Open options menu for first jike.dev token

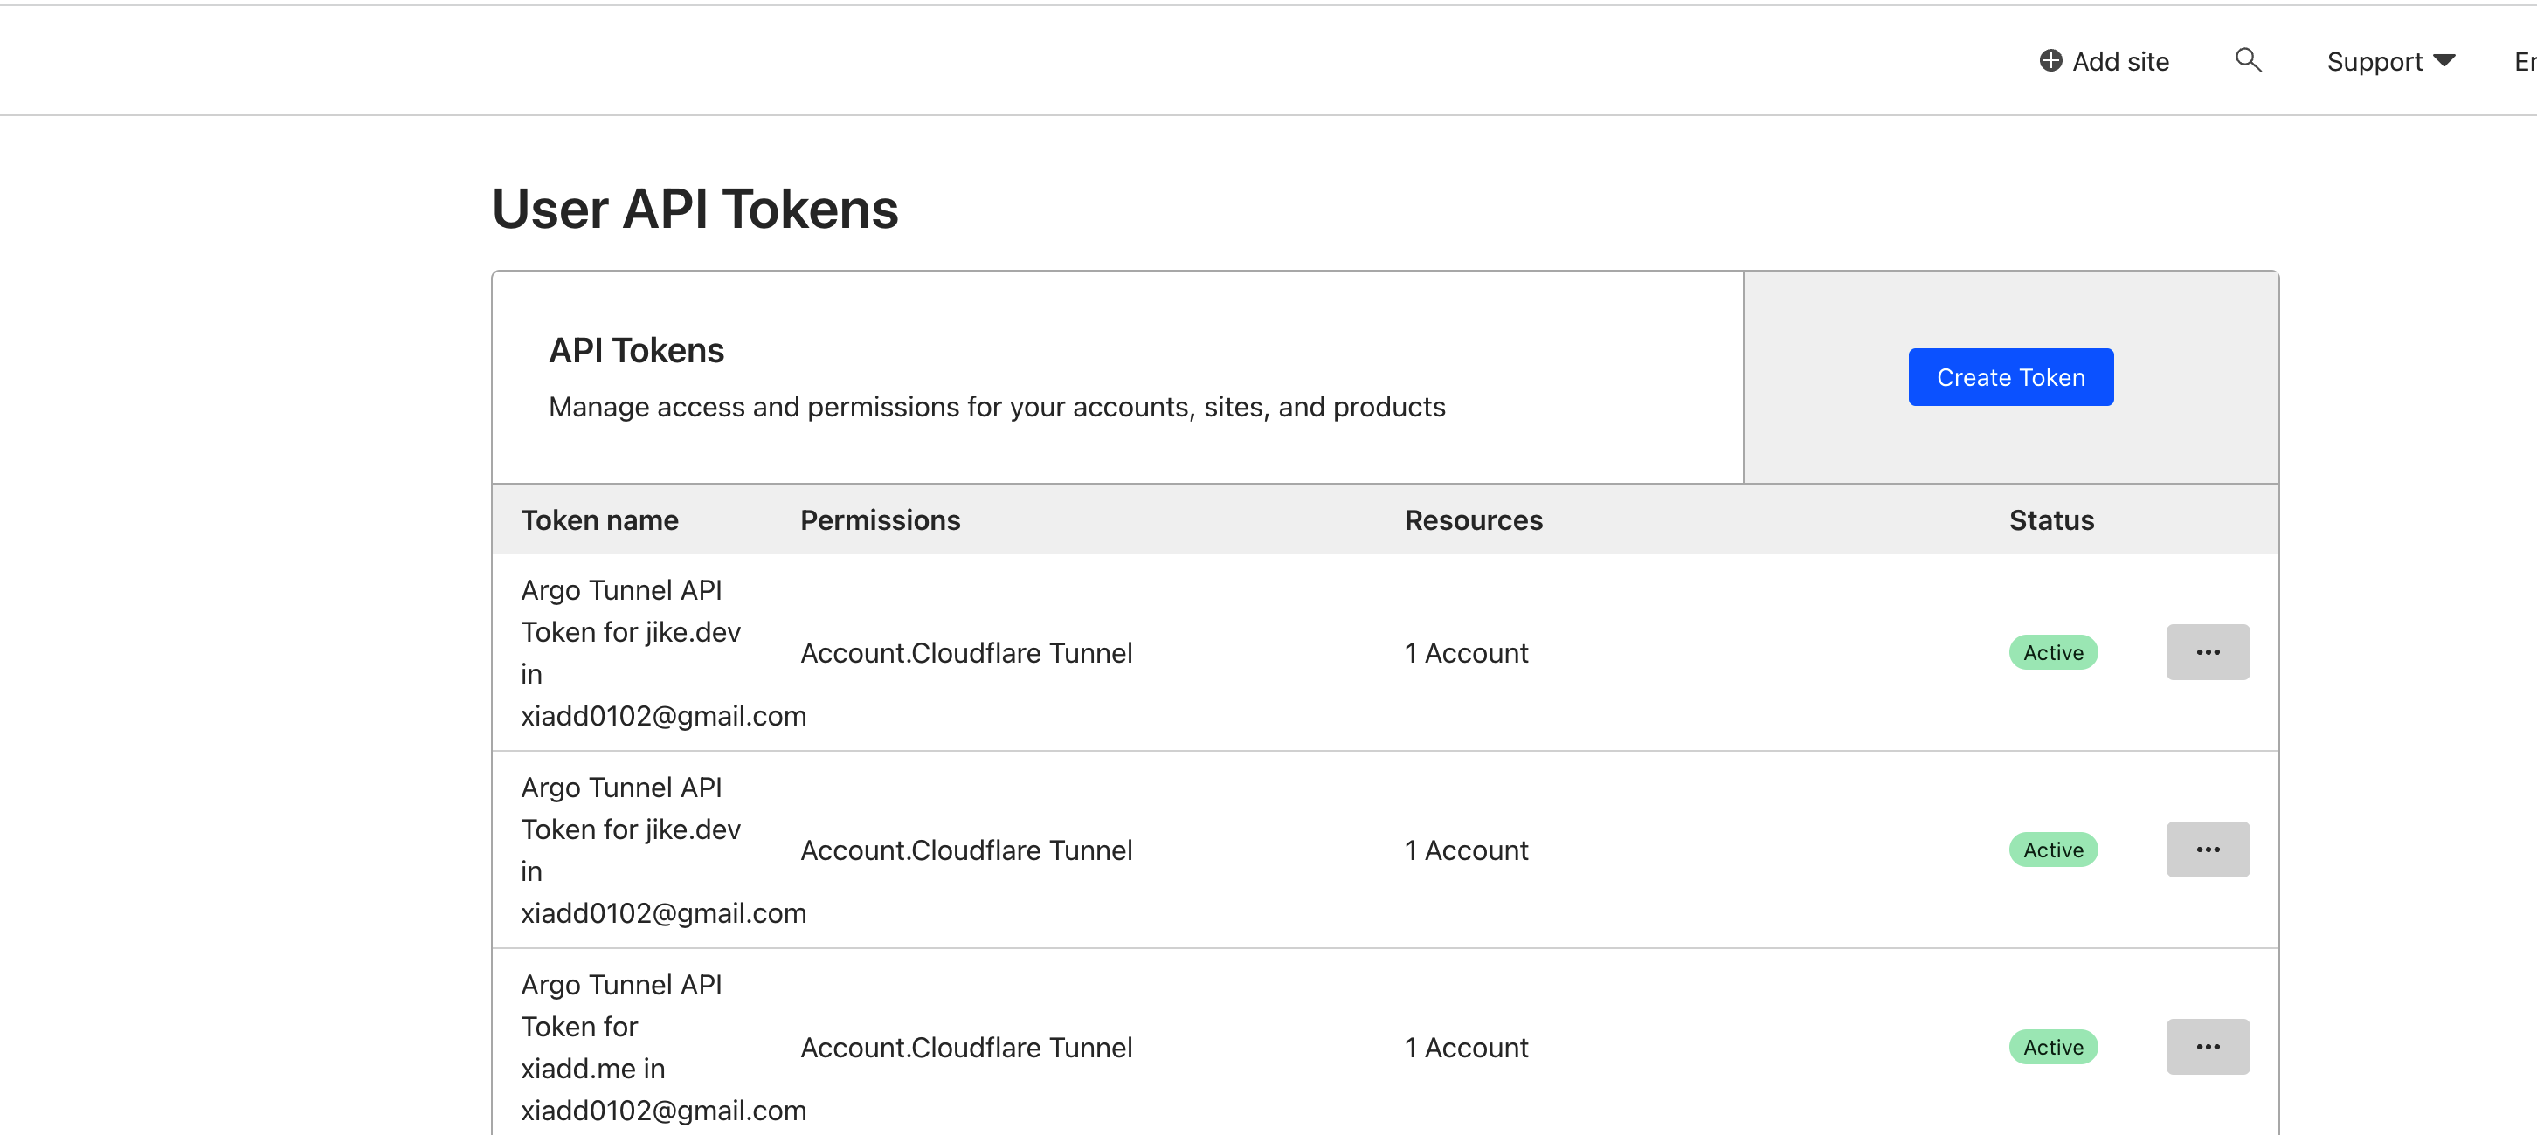point(2207,651)
